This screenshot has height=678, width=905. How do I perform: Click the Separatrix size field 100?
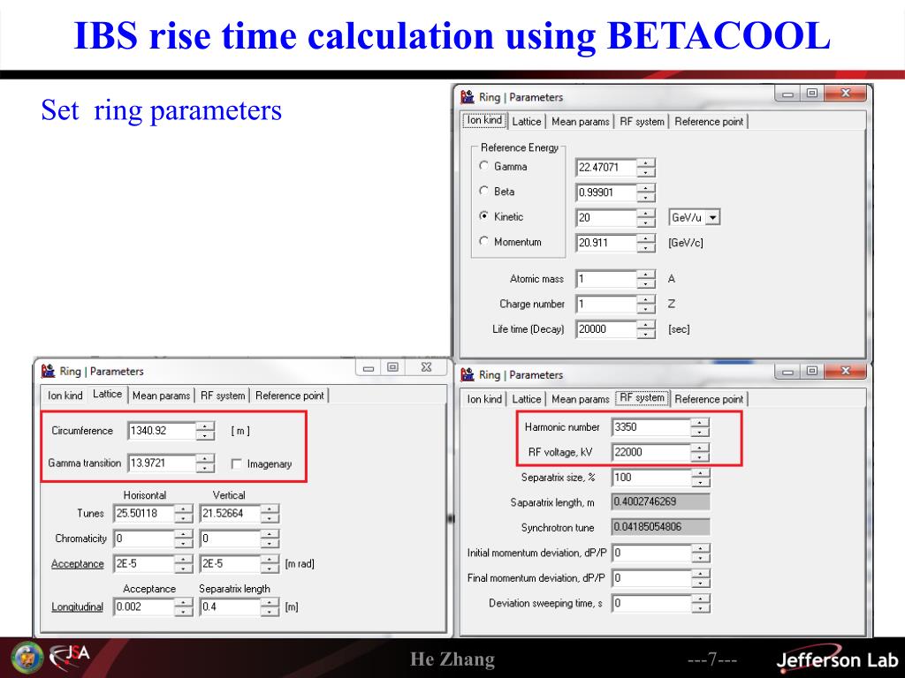point(651,478)
